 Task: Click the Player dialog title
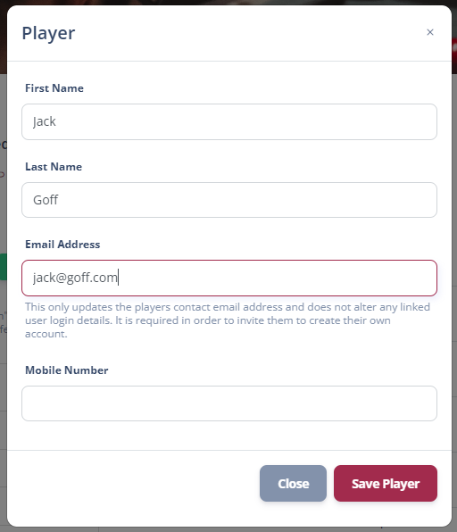coord(48,33)
